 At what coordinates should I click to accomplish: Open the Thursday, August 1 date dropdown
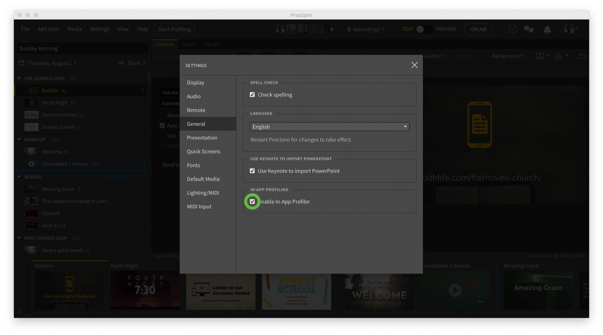click(48, 63)
